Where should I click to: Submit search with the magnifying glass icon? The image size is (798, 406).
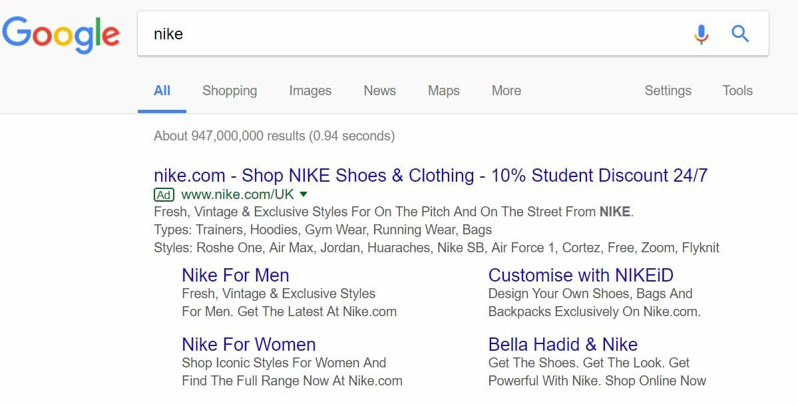tap(740, 34)
